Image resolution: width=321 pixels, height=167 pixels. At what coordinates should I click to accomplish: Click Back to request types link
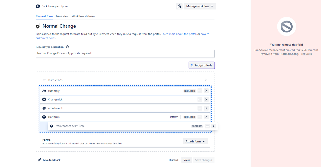point(55,6)
